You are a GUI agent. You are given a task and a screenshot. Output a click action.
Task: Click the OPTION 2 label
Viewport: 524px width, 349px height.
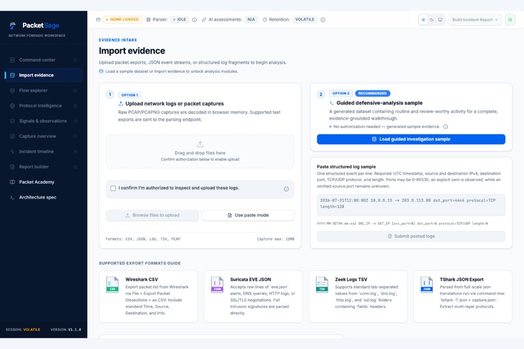coord(341,94)
